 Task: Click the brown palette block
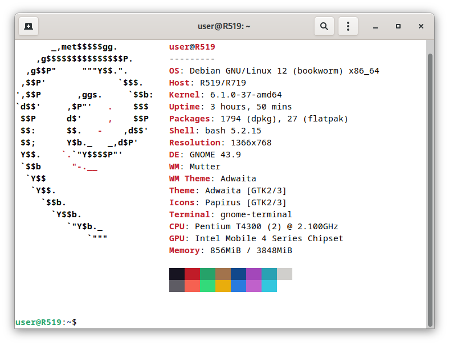click(x=223, y=274)
